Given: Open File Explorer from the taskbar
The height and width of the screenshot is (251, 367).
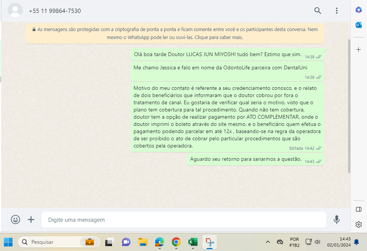Looking at the screenshot, I should (x=143, y=242).
